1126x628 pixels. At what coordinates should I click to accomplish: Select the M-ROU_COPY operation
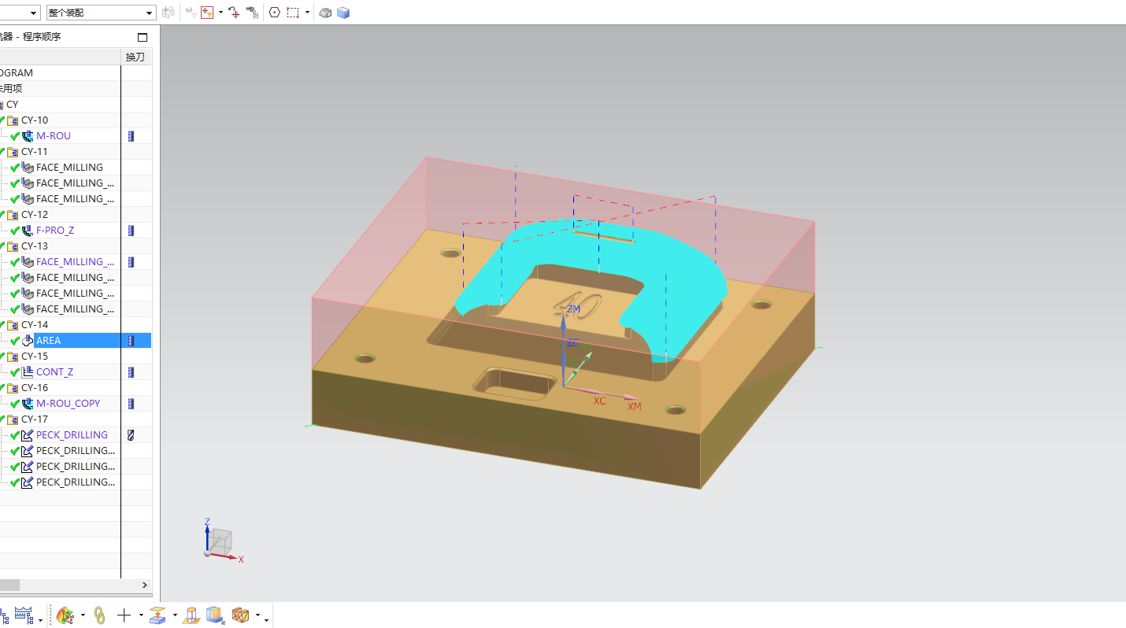tap(69, 404)
